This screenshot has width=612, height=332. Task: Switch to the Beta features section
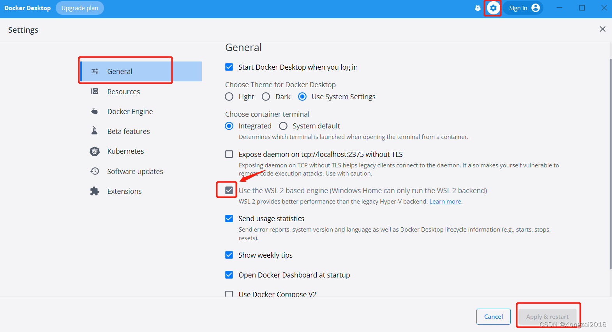pos(141,131)
